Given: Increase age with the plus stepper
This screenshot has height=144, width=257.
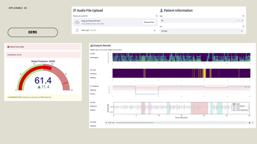Looking at the screenshot, I should tap(242, 21).
